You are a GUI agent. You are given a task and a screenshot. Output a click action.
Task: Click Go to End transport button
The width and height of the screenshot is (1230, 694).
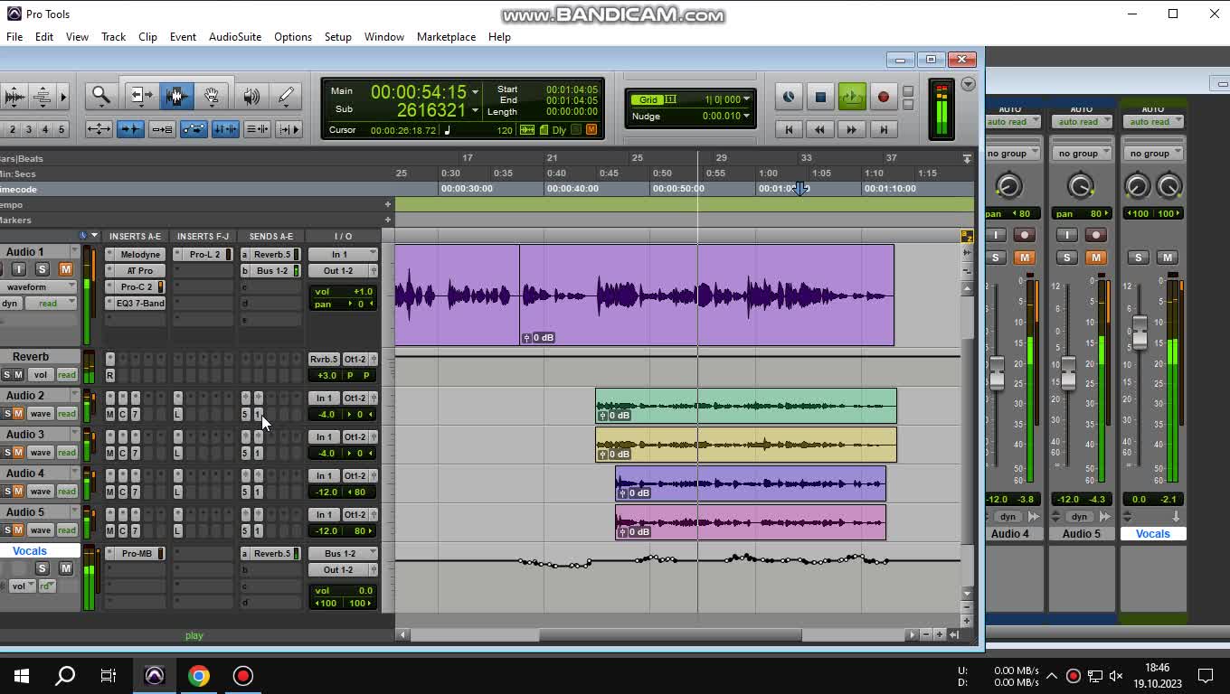(884, 130)
